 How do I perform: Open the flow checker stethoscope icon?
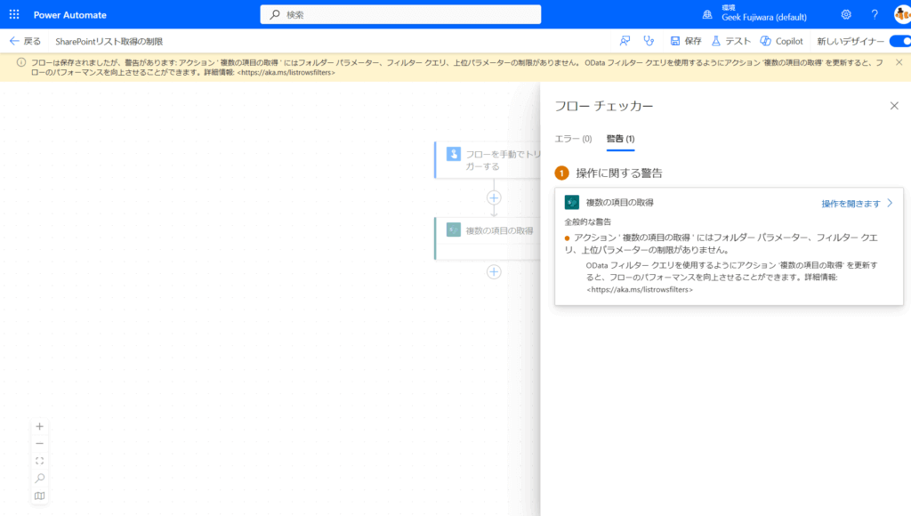(649, 41)
